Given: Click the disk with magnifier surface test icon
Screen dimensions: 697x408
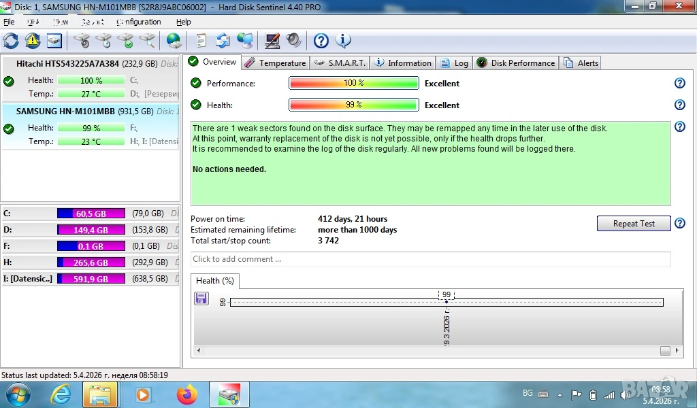Looking at the screenshot, I should click(148, 41).
